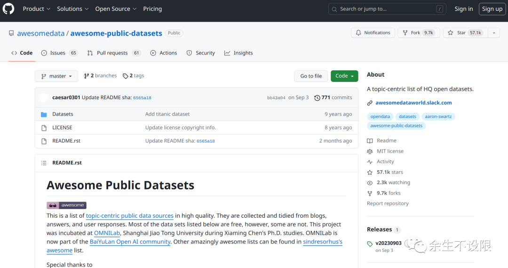Open the README table of contents icon
This screenshot has width=508, height=268.
point(44,163)
